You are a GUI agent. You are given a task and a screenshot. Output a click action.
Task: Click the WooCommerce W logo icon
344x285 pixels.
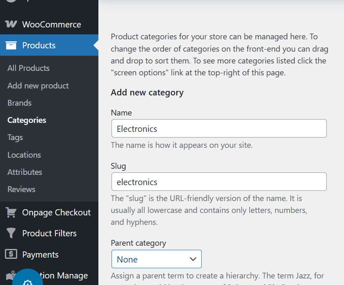11,24
